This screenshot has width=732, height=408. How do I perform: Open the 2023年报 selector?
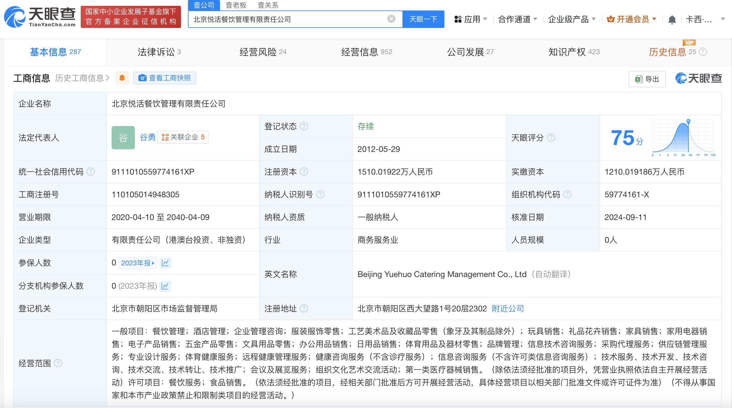138,263
